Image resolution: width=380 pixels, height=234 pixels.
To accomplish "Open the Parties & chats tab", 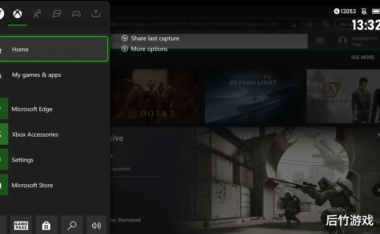I will [x=57, y=14].
